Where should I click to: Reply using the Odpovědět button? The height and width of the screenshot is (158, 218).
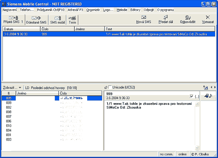188,20
